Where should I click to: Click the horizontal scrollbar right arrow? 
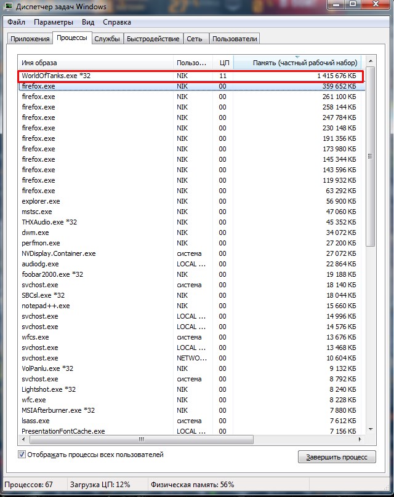click(360, 439)
